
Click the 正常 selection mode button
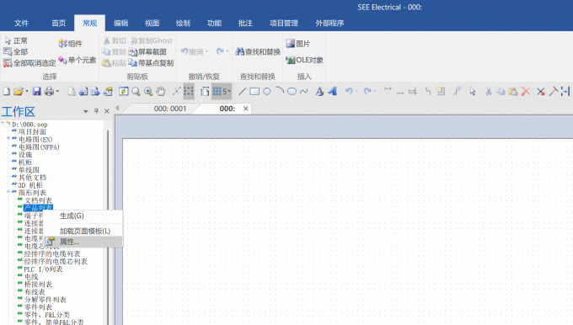(17, 40)
